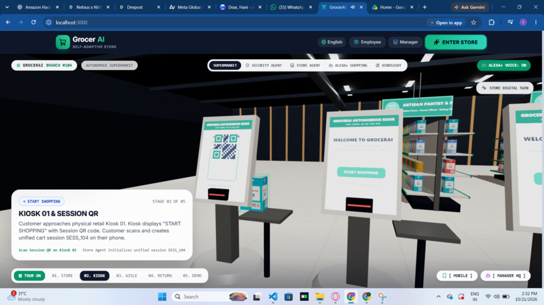
Task: Open the HINDSIGHT tab
Action: [389, 65]
